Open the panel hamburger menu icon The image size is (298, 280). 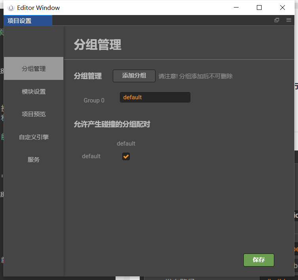click(289, 20)
